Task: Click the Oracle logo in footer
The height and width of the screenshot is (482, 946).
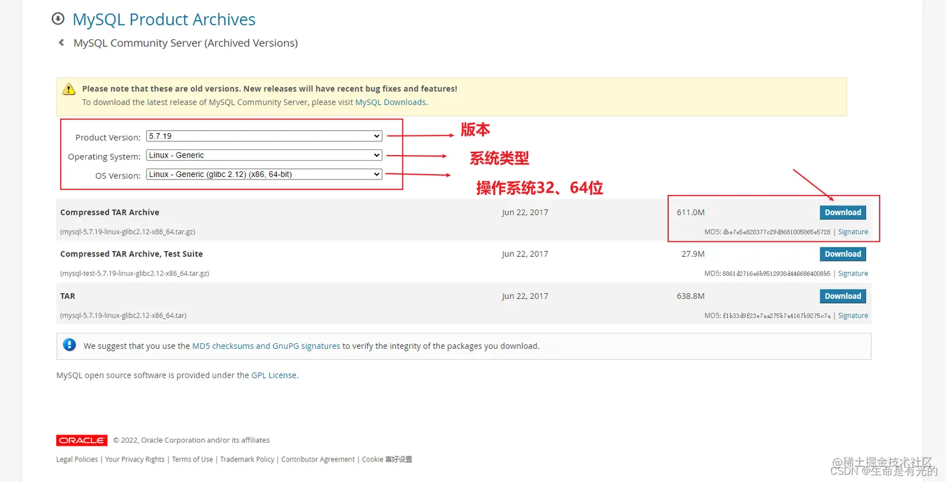Action: (x=82, y=440)
